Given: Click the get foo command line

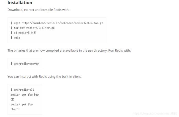Looking at the screenshot, I should 21,104.
